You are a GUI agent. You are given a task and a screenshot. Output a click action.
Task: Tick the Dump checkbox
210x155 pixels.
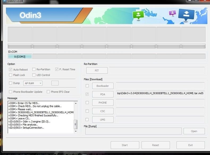[x=10, y=83]
